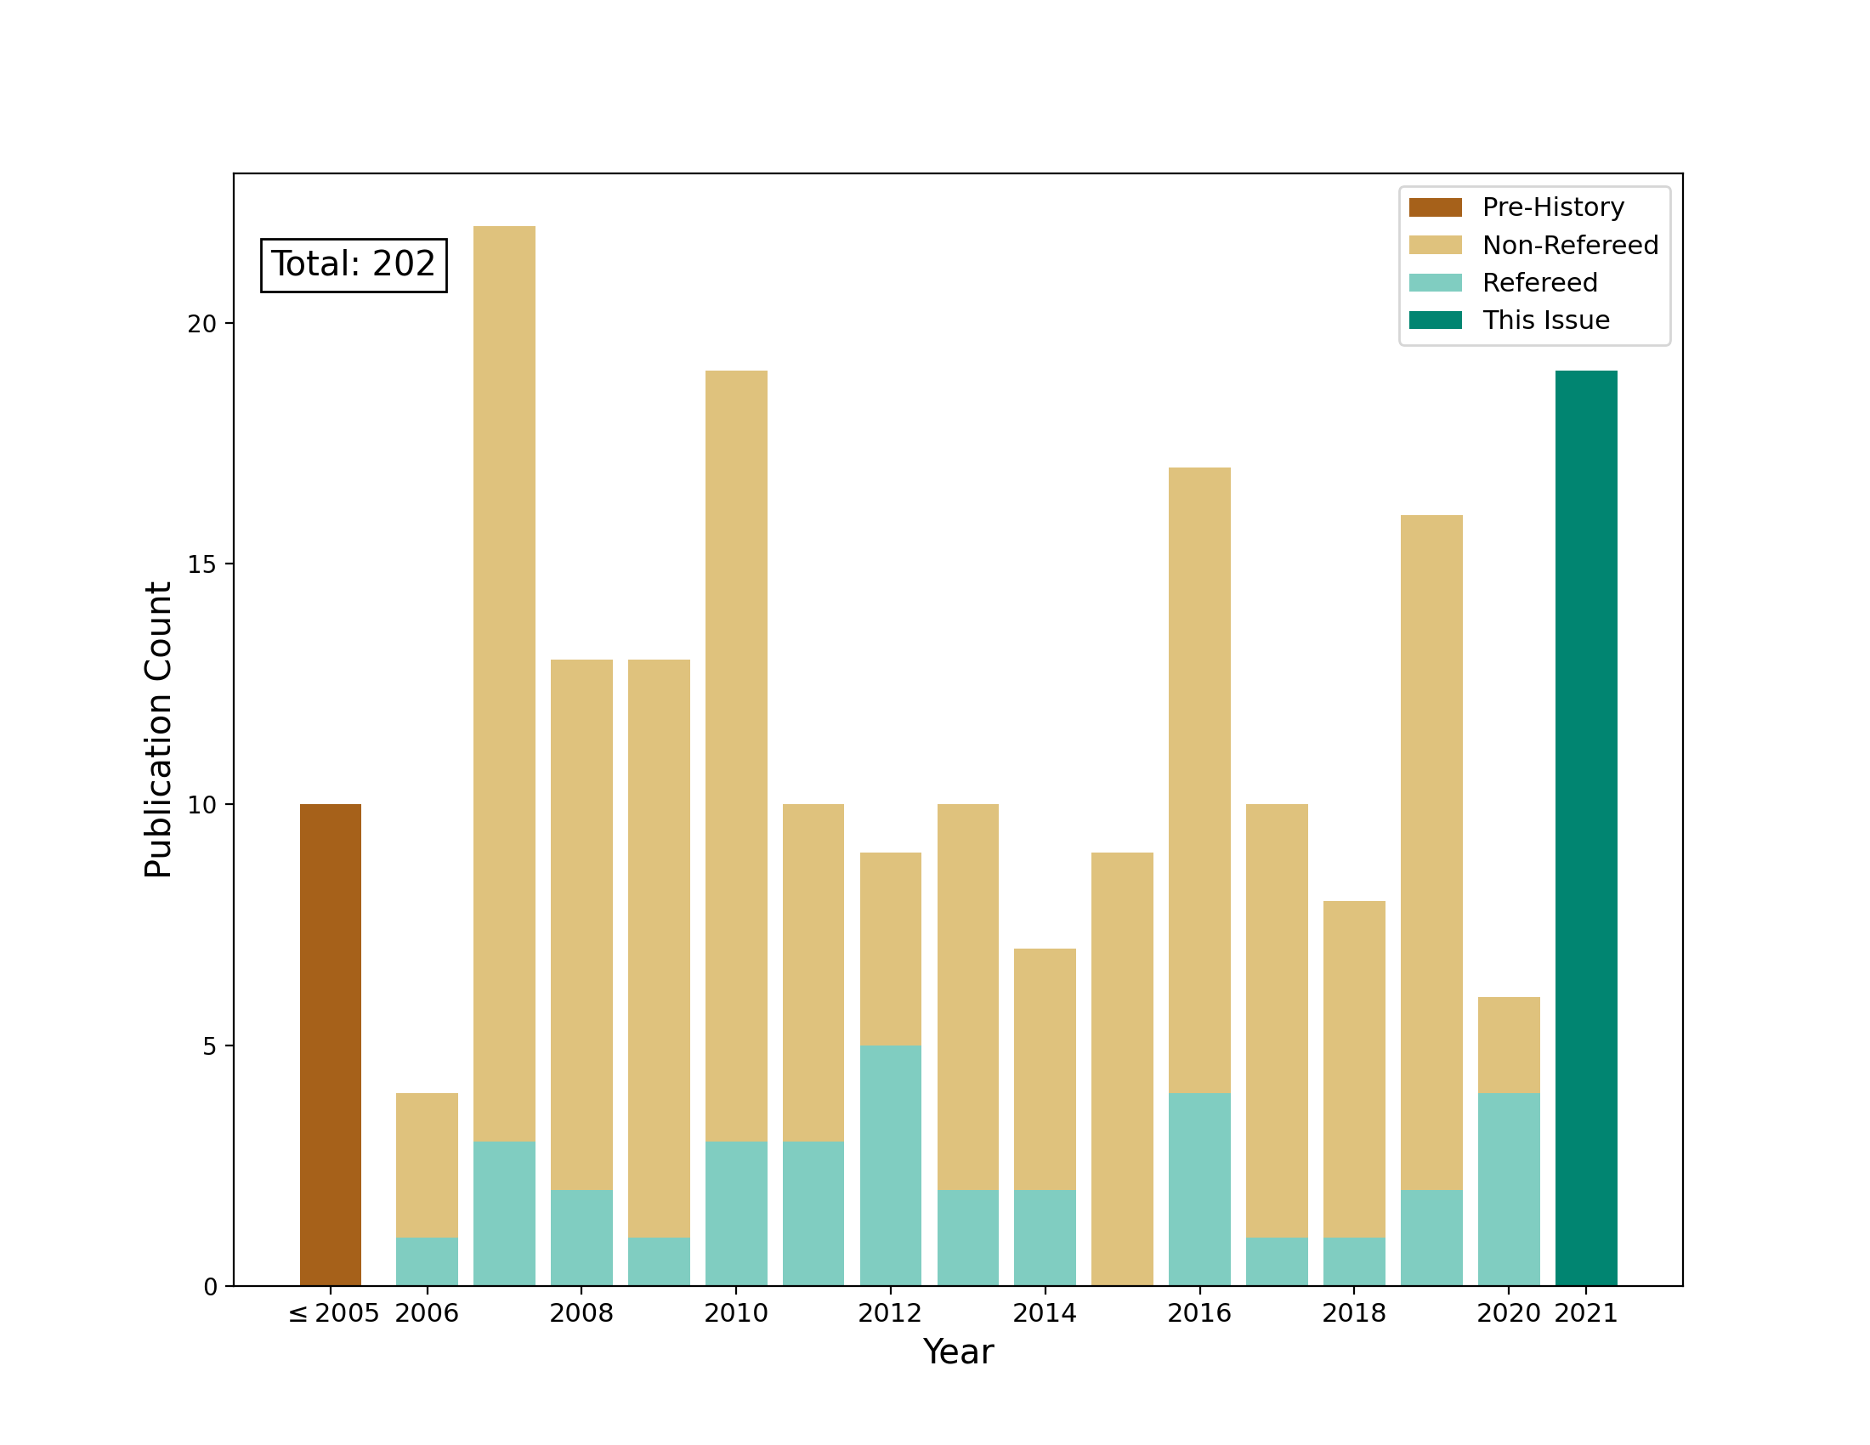Click the '2010' x-axis tick label
1870x1445 pixels.
pyautogui.click(x=735, y=1312)
